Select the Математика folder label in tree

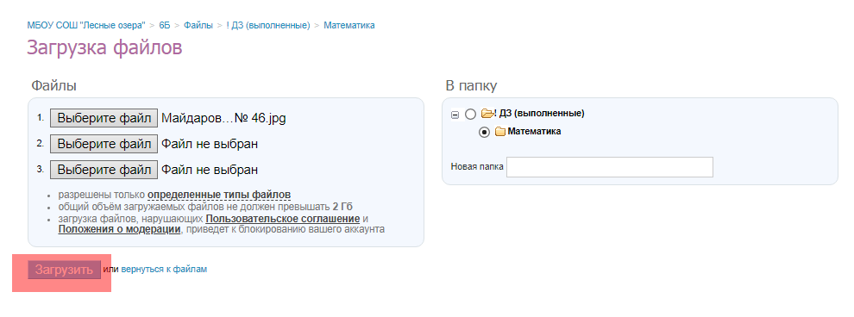point(534,132)
